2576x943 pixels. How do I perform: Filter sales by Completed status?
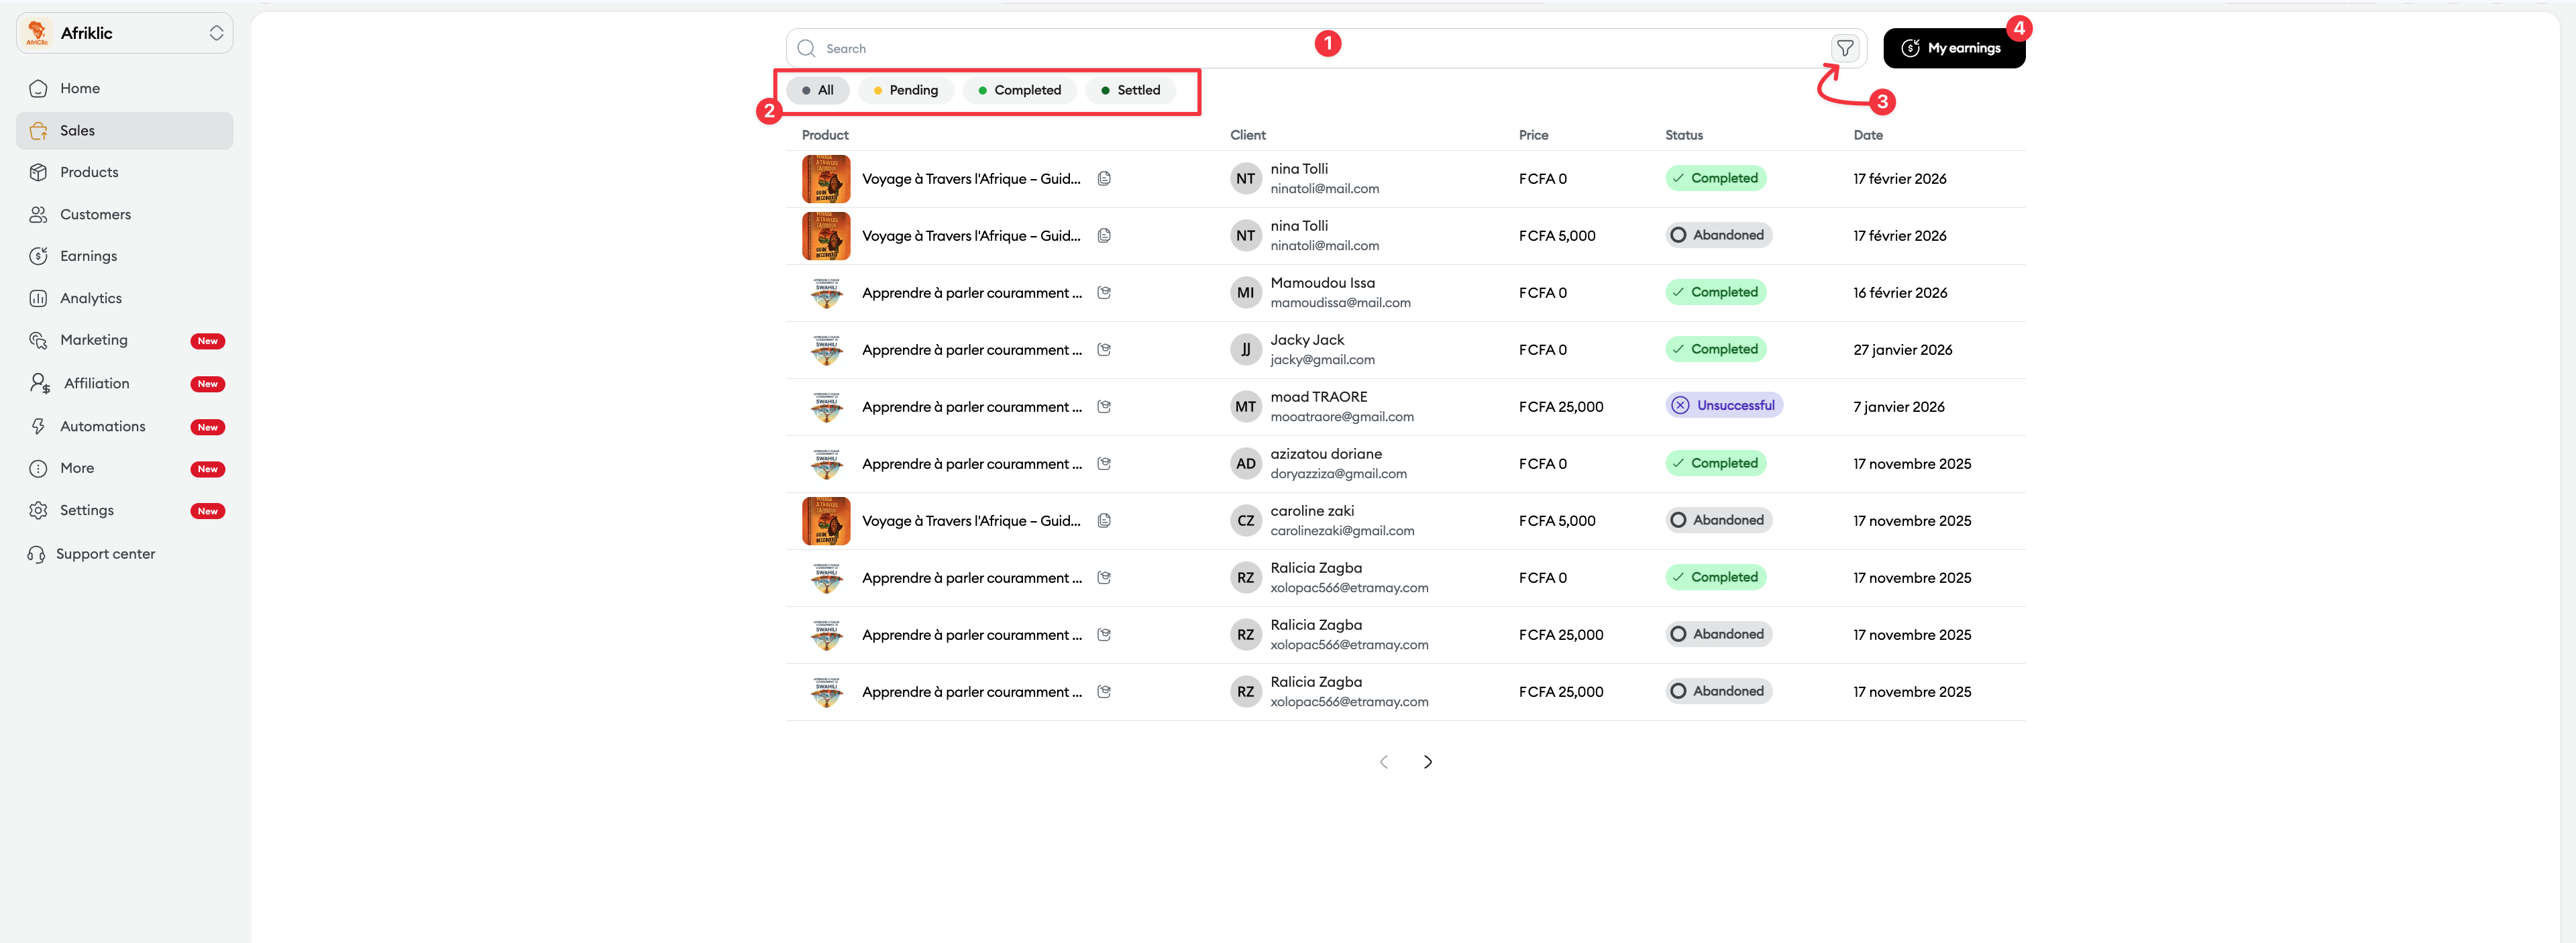pos(1019,90)
